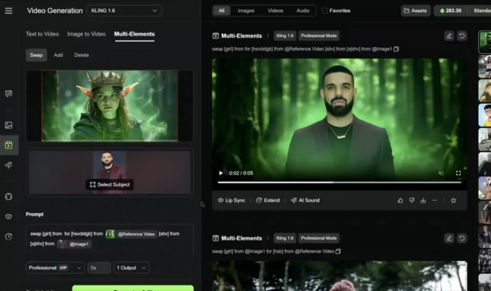The image size is (491, 291).
Task: Enter fullscreen on the video player
Action: pyautogui.click(x=458, y=173)
